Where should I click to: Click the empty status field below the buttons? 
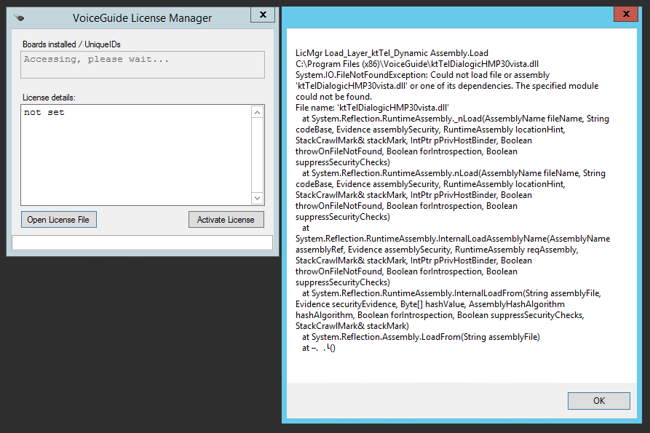[142, 243]
